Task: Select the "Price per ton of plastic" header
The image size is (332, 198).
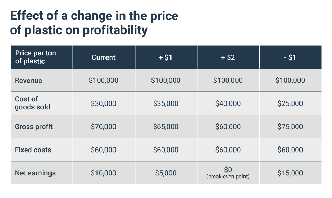Action: 35,57
